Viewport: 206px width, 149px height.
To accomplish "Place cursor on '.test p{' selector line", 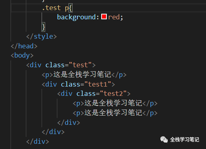I will (x=57, y=8).
